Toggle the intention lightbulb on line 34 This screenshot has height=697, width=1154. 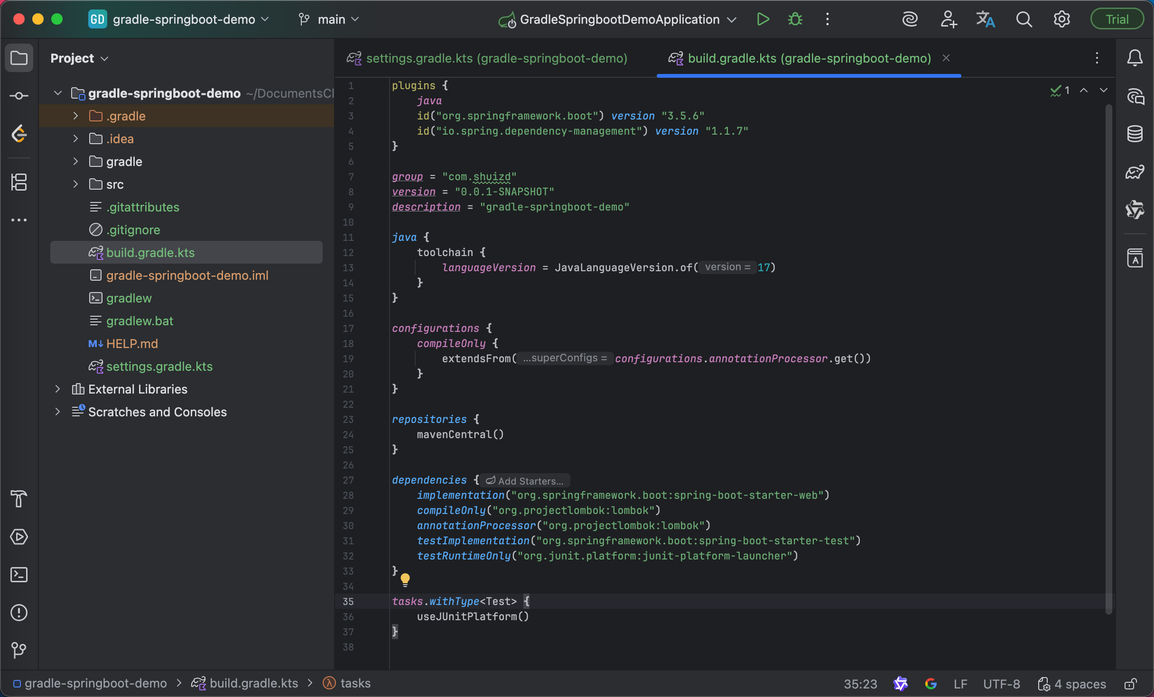405,579
